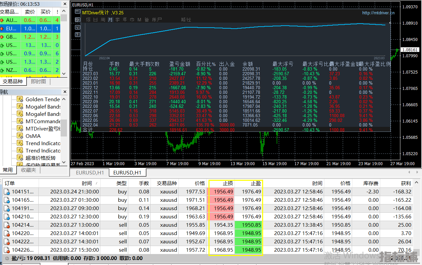Switch statistics to 周 (weekly) view

point(103,20)
